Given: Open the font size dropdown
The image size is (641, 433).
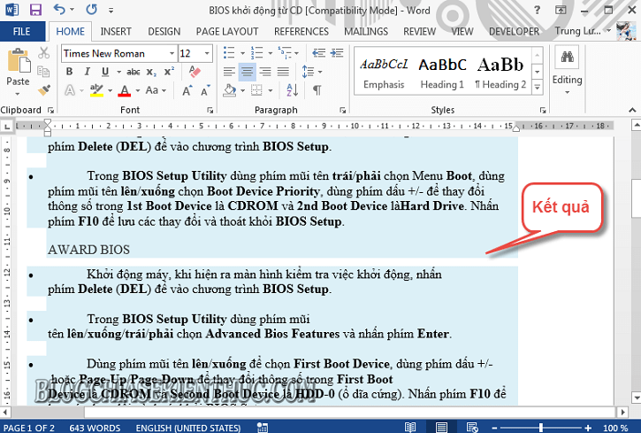Looking at the screenshot, I should click(x=207, y=54).
